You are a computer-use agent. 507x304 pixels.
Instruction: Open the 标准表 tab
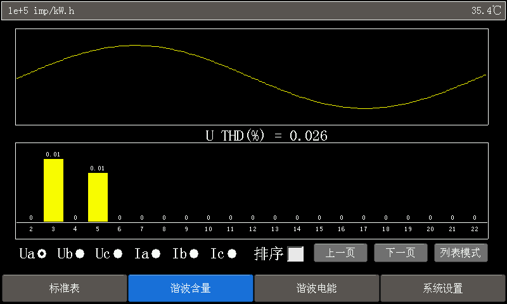65,289
